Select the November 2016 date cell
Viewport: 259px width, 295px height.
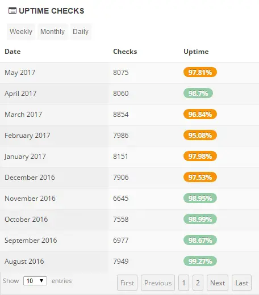[x=30, y=199]
